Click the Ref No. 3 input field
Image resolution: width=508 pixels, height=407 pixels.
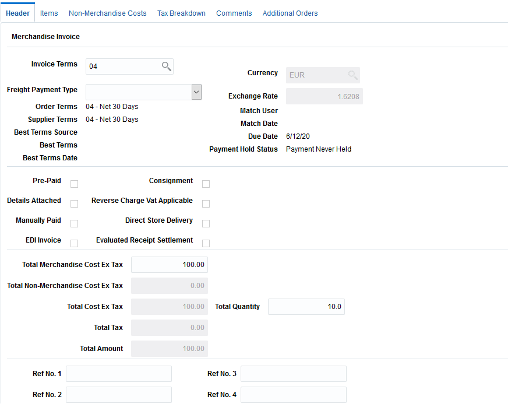tap(293, 373)
